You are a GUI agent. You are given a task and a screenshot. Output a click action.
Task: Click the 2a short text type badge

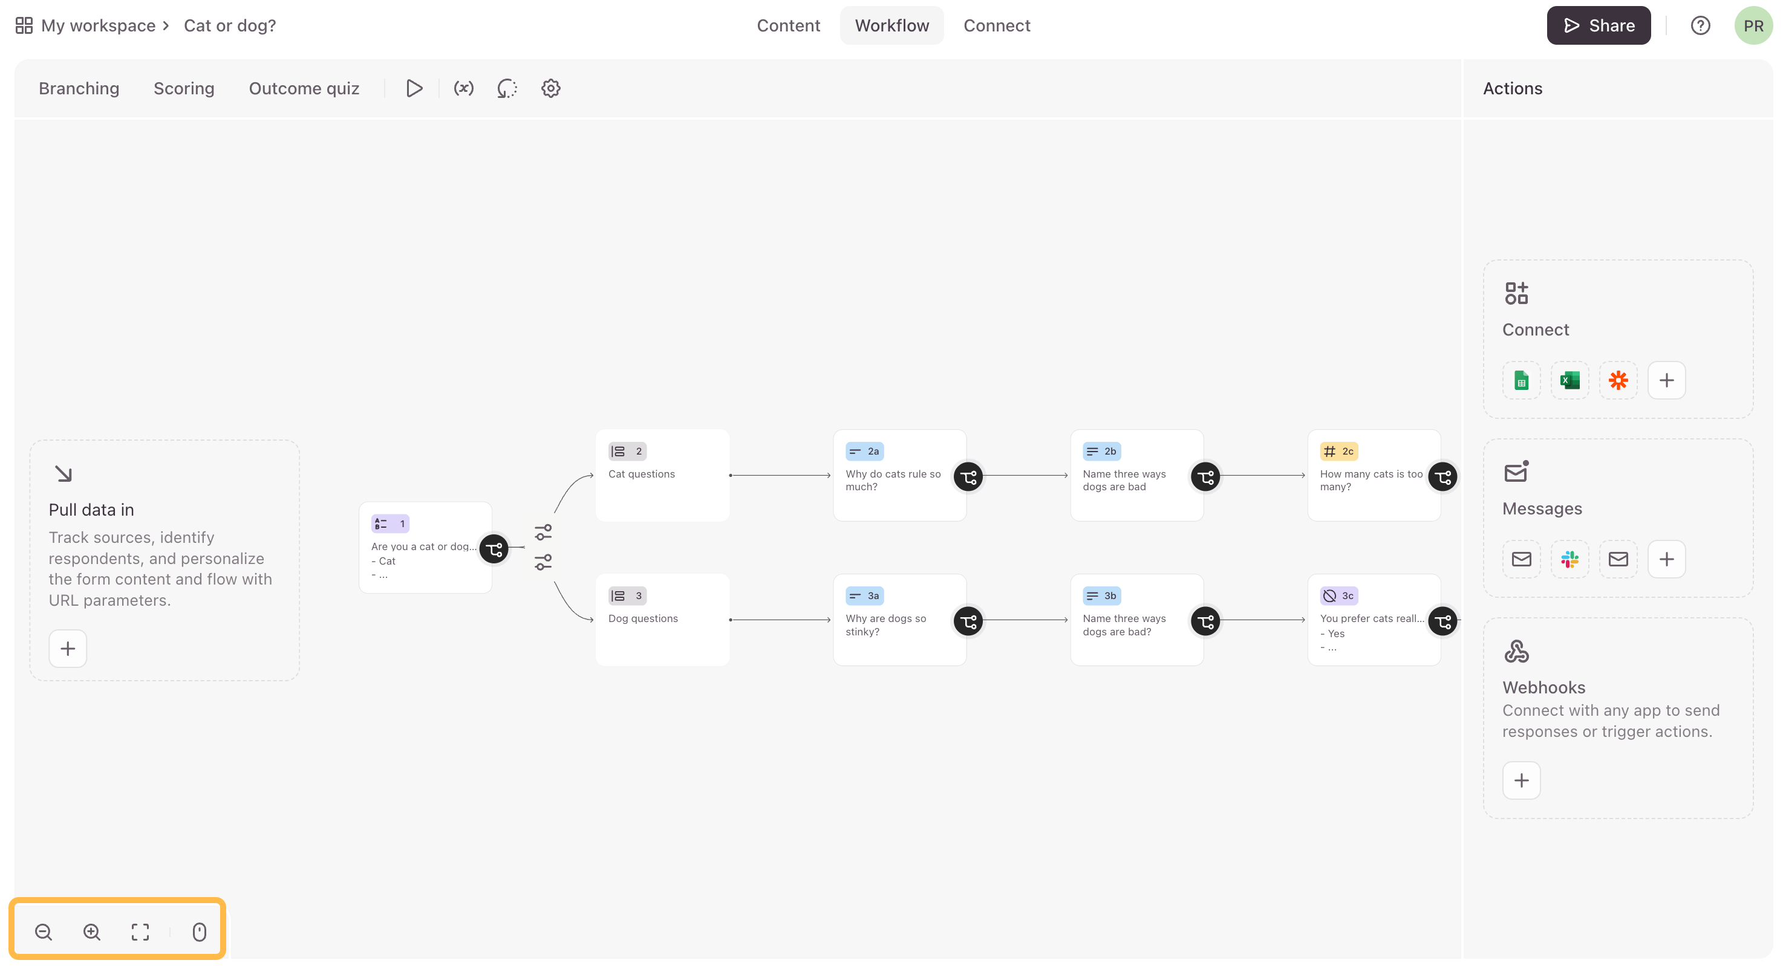(864, 451)
